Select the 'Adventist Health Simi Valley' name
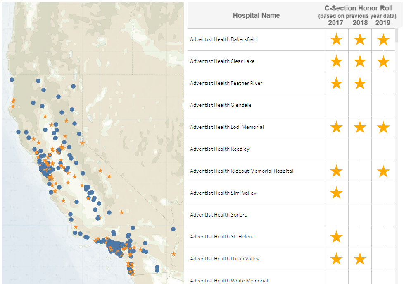Viewport: 404px width, 284px height. pyautogui.click(x=223, y=193)
